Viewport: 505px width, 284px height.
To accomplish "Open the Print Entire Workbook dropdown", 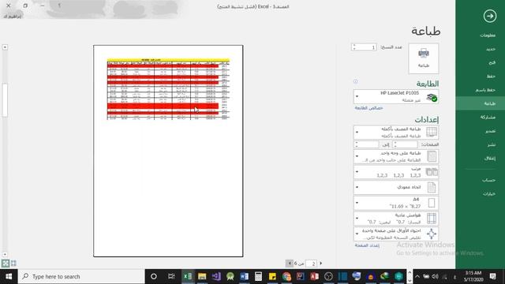I will coord(396,133).
